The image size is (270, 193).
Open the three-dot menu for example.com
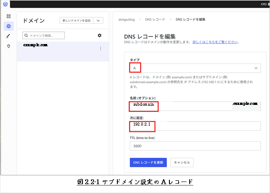[x=101, y=48]
